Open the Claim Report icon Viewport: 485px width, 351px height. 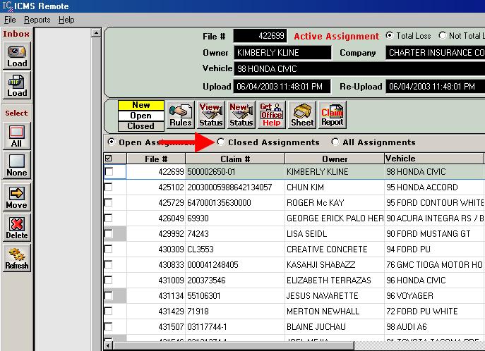pos(333,115)
